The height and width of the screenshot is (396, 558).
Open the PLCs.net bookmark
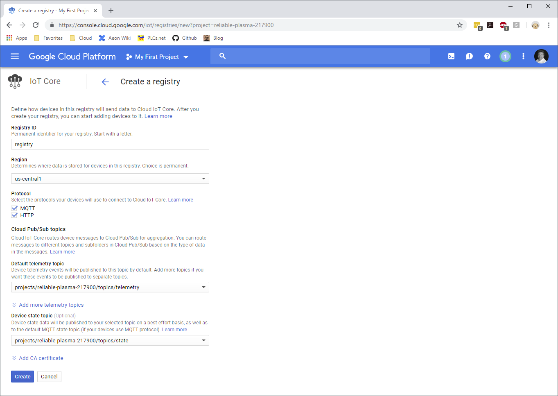(x=151, y=38)
